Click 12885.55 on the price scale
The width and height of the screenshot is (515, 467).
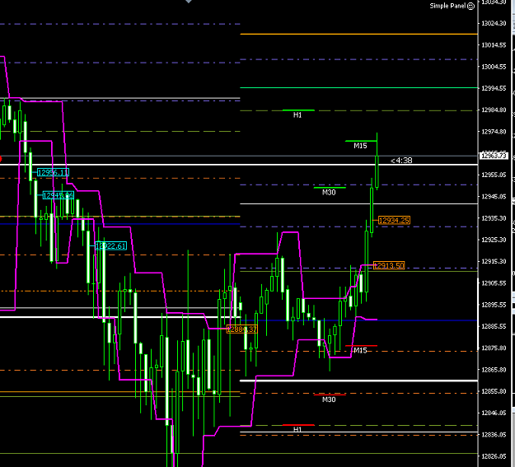[494, 326]
